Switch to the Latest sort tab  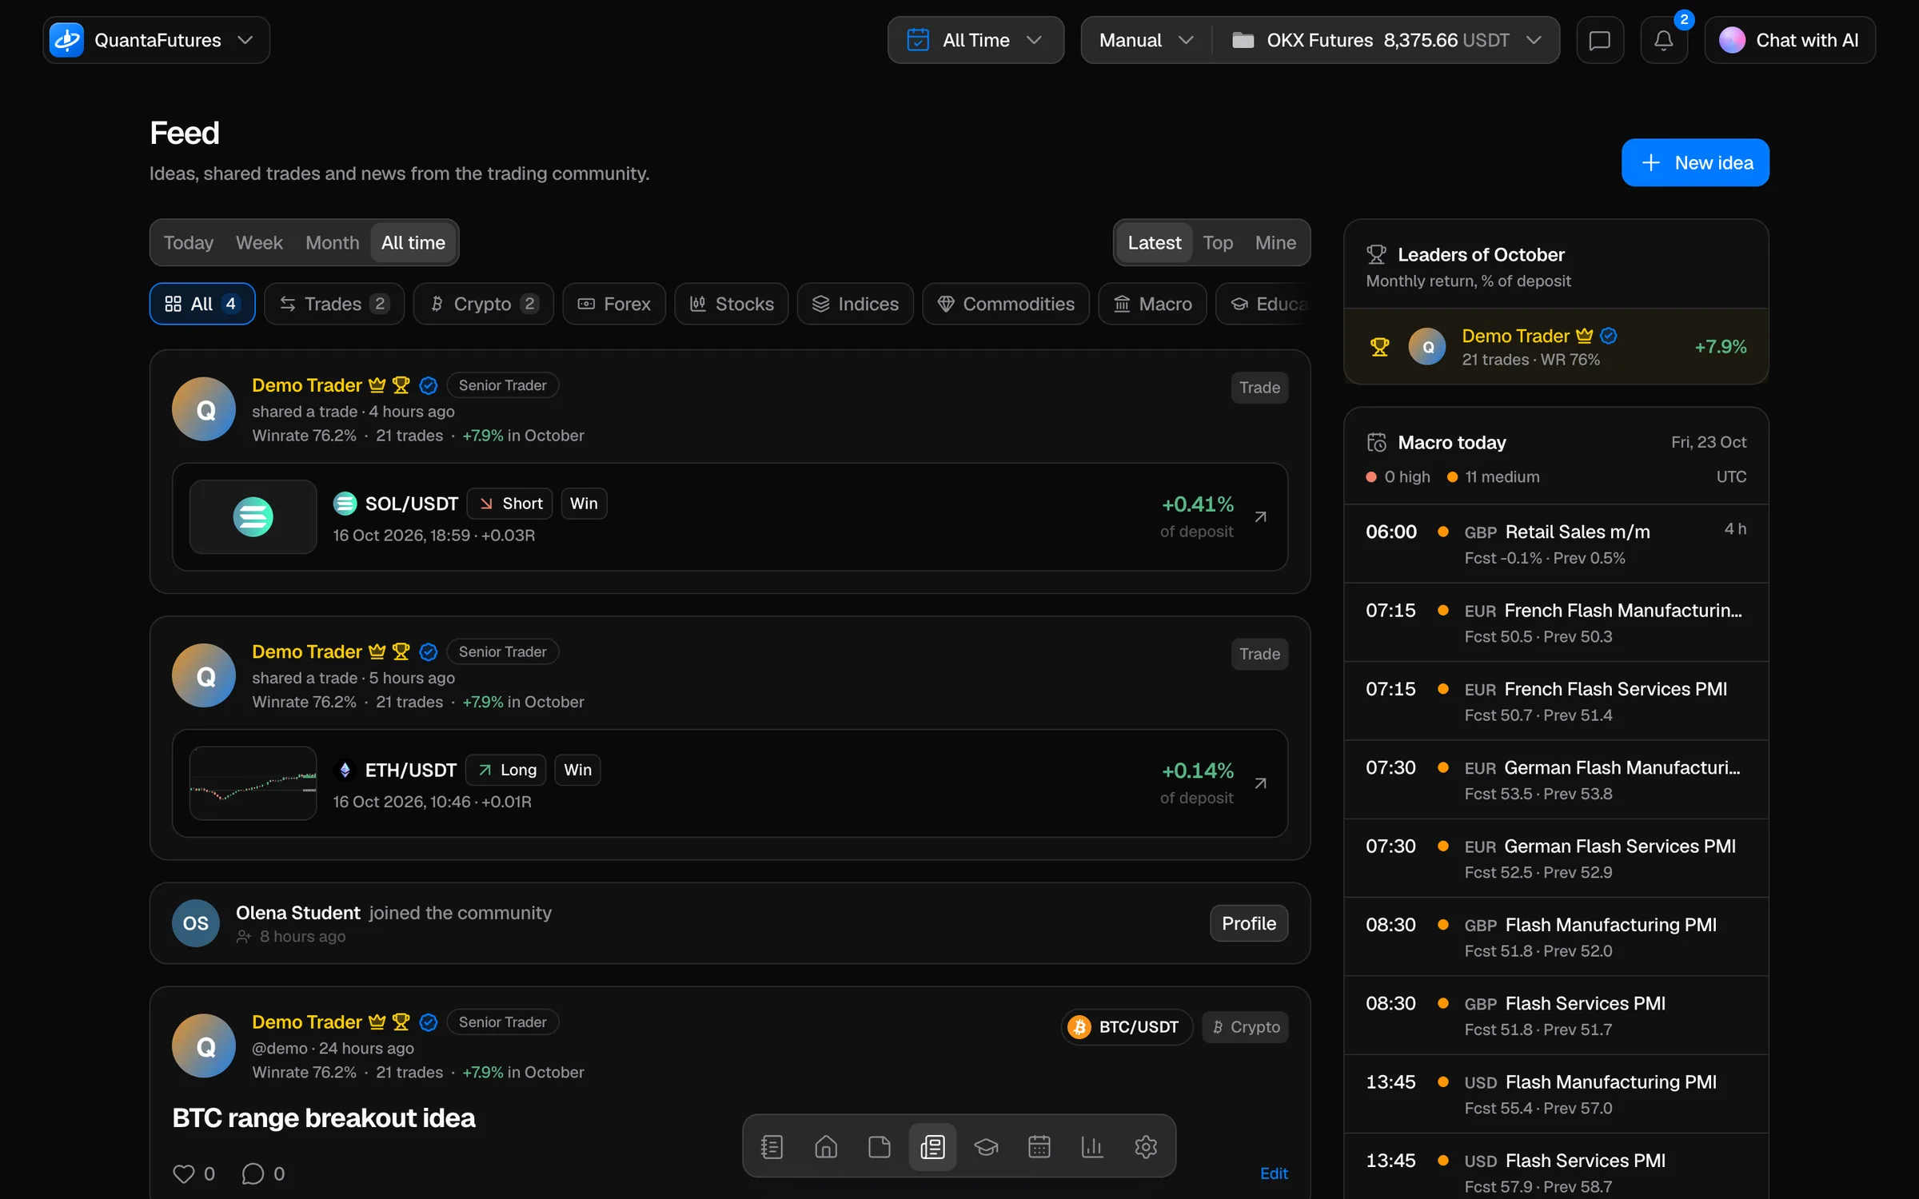point(1154,242)
